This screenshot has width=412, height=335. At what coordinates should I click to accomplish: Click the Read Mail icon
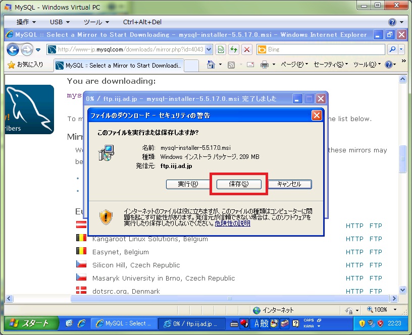coord(250,65)
